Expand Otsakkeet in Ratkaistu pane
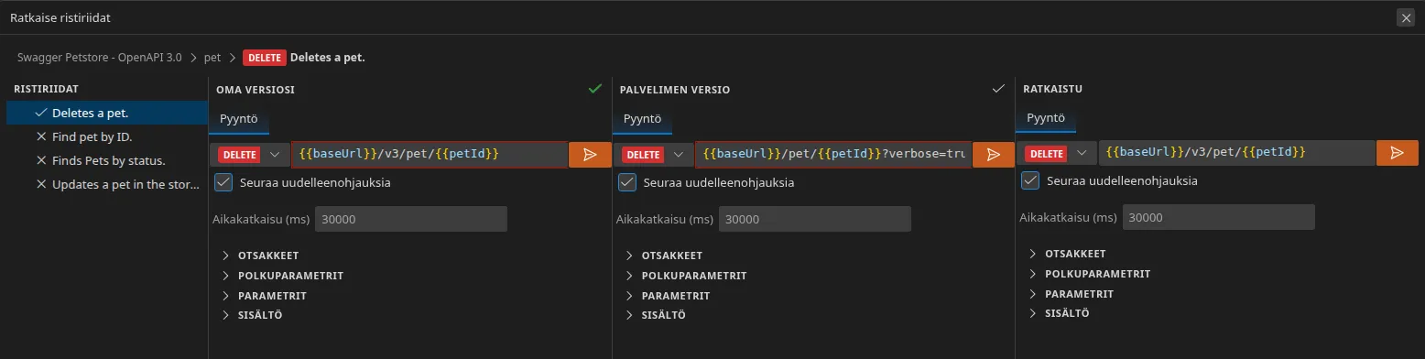Screen dimensions: 1425x359 pos(1067,254)
